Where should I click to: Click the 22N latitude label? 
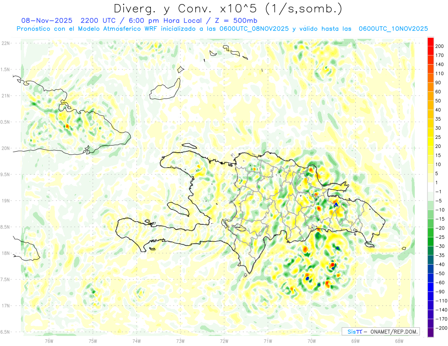pos(6,43)
